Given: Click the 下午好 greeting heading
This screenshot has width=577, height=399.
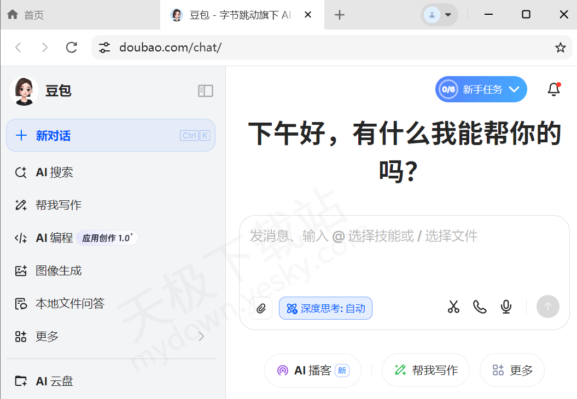Looking at the screenshot, I should (404, 152).
